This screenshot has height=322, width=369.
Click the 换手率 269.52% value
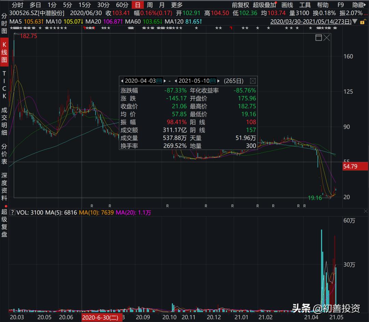click(175, 146)
